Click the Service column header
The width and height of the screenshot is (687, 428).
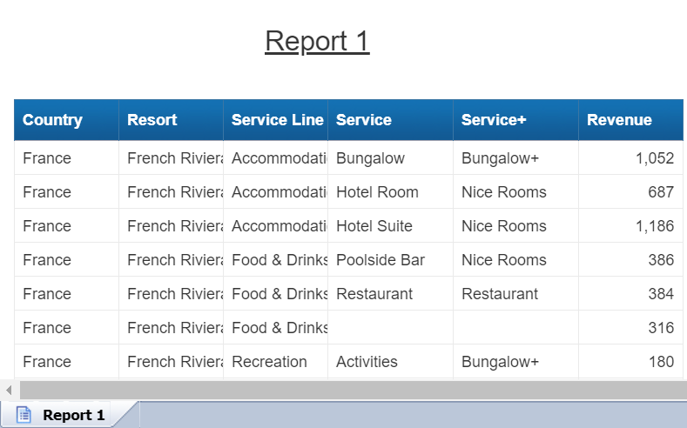364,120
